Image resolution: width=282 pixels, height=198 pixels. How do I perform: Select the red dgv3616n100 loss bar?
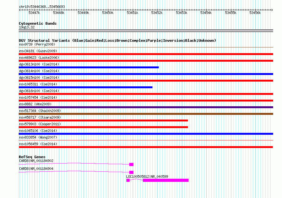tap(146, 94)
